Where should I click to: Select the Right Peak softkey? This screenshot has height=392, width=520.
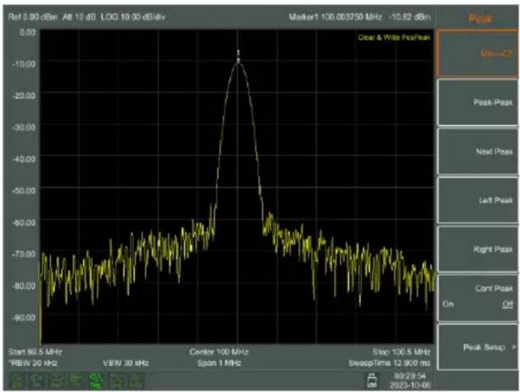(478, 249)
